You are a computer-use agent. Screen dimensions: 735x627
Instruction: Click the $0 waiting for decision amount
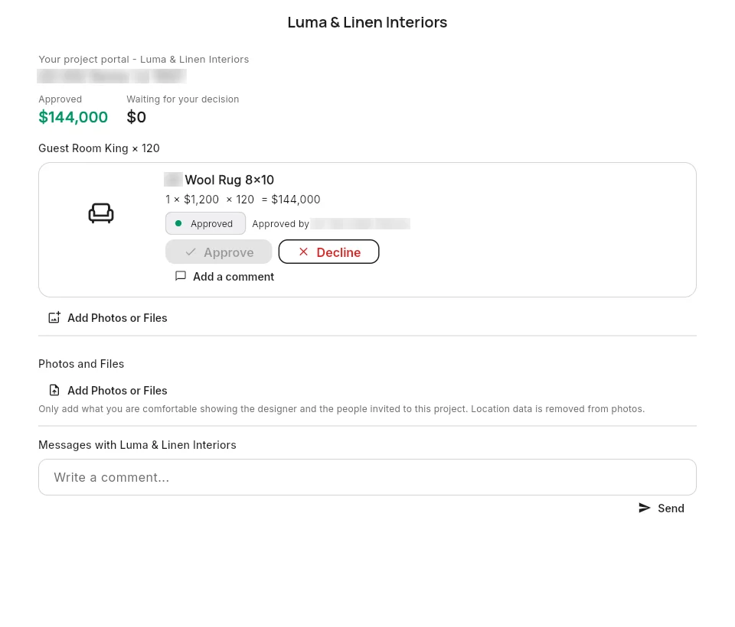tap(136, 117)
